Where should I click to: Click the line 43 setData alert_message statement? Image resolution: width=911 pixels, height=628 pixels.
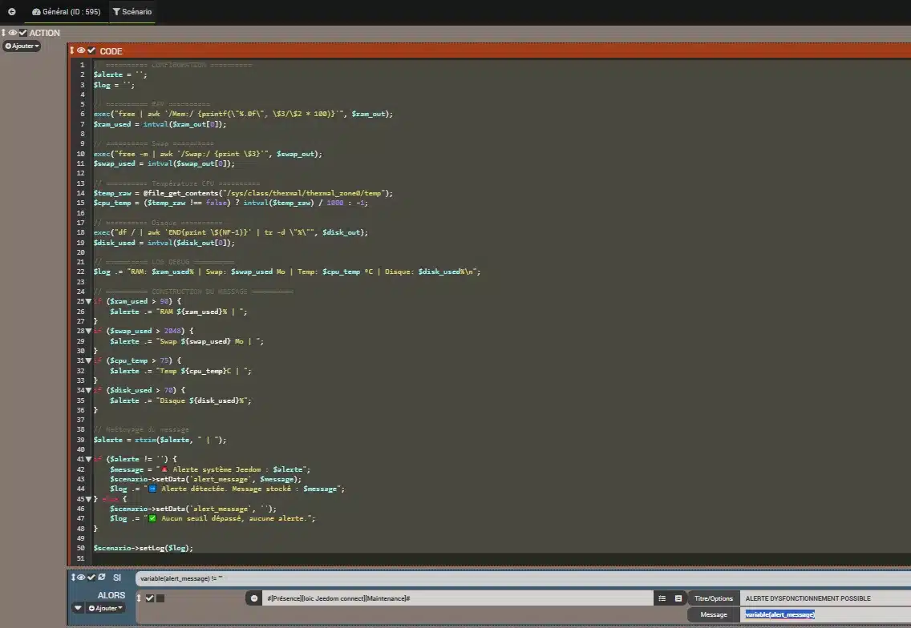205,480
